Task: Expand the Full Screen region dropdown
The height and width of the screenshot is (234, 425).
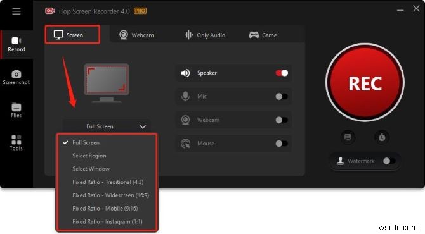Action: (107, 126)
